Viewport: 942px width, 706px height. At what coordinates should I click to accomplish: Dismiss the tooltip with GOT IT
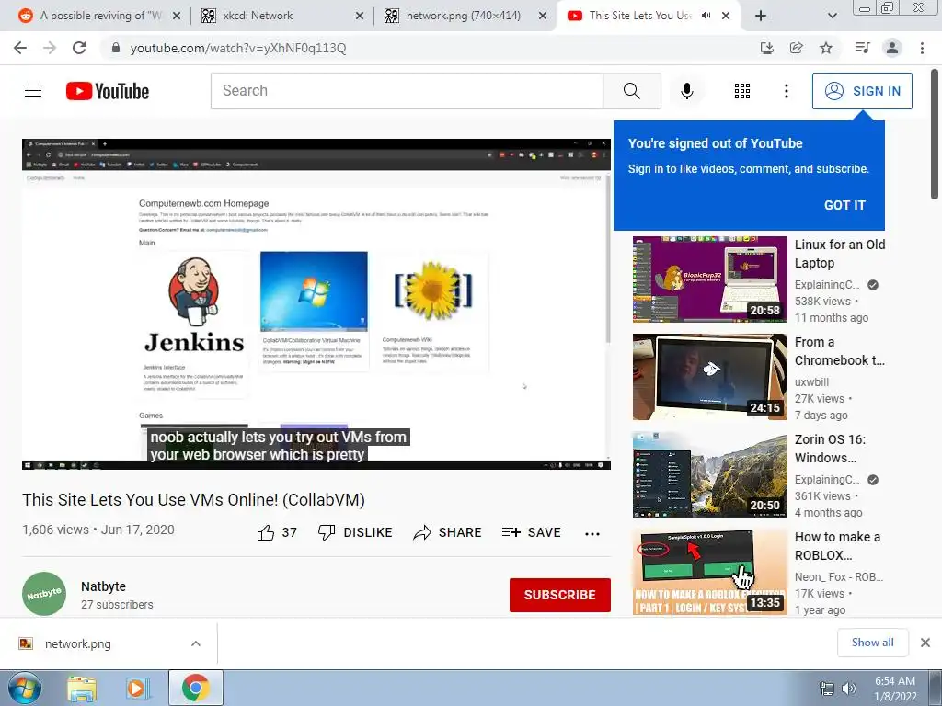[x=844, y=205]
